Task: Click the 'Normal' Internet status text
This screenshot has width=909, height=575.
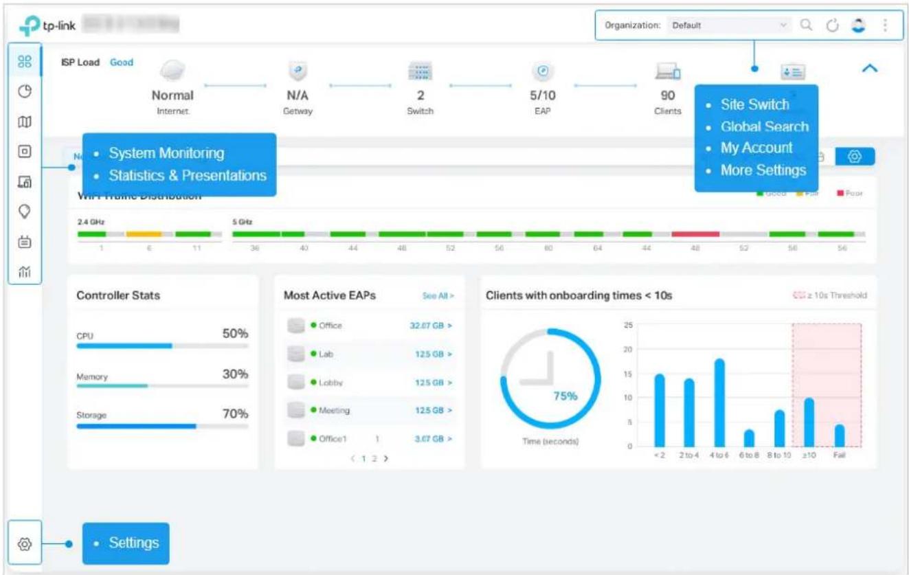Action: tap(172, 95)
